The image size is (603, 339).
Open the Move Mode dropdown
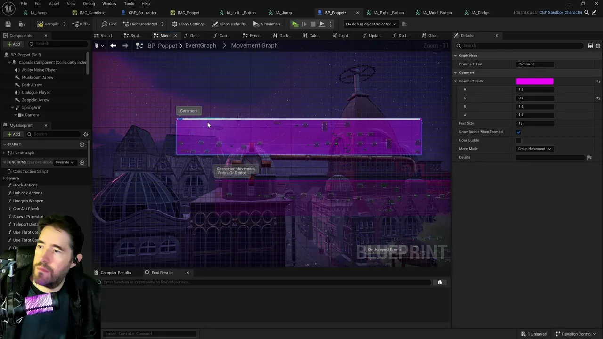point(535,149)
